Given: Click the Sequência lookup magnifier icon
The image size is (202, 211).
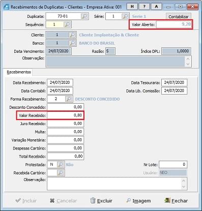Looking at the screenshot, I should (67, 24).
